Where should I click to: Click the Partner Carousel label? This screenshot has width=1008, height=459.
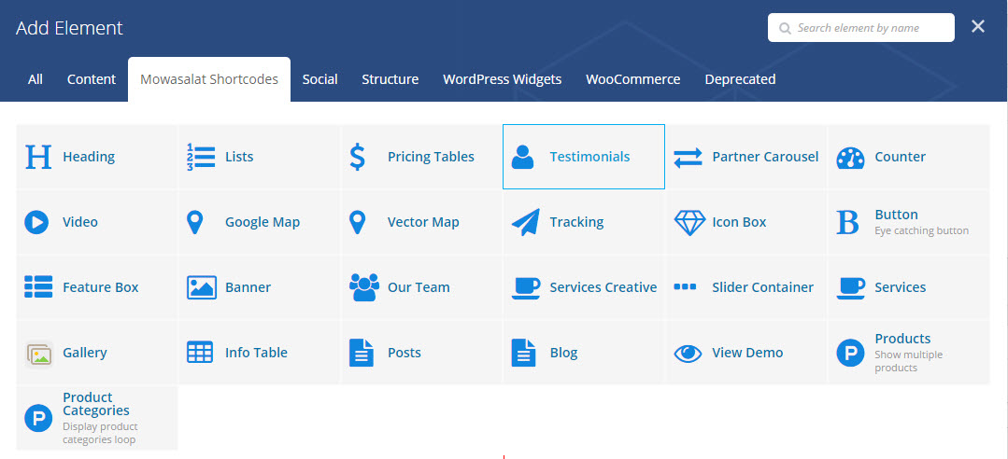click(x=765, y=157)
